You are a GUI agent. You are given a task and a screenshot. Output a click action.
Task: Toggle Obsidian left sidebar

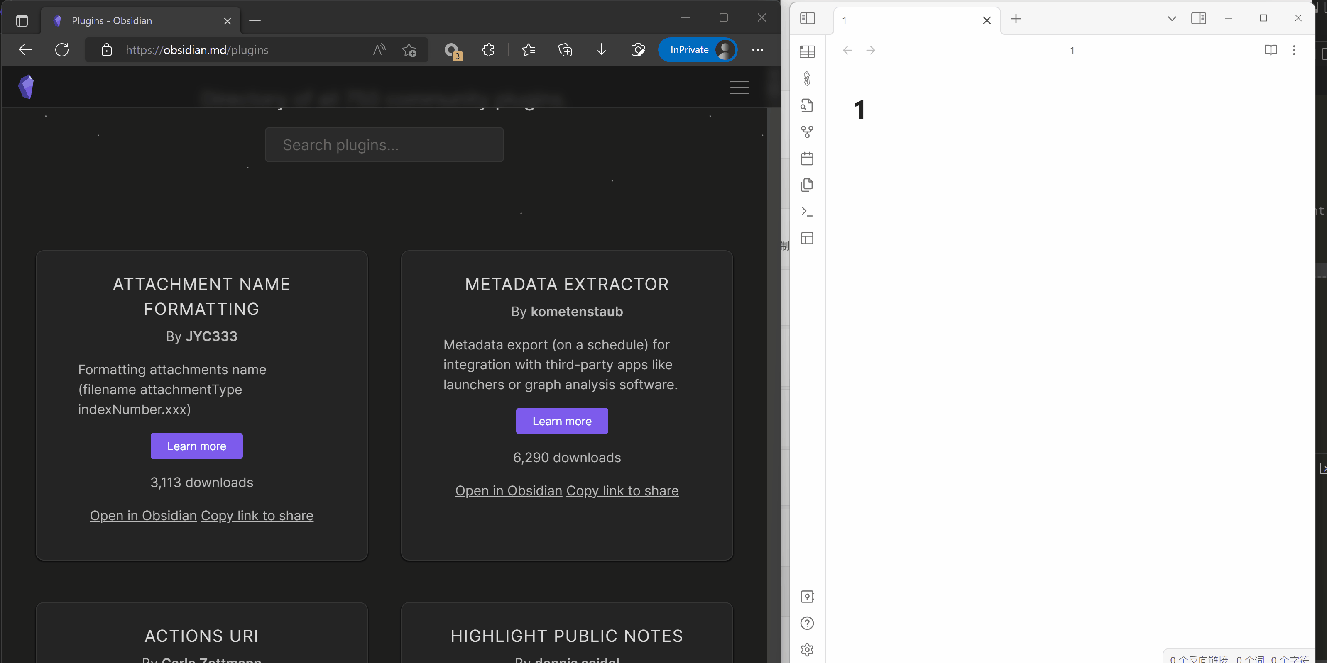pyautogui.click(x=807, y=19)
